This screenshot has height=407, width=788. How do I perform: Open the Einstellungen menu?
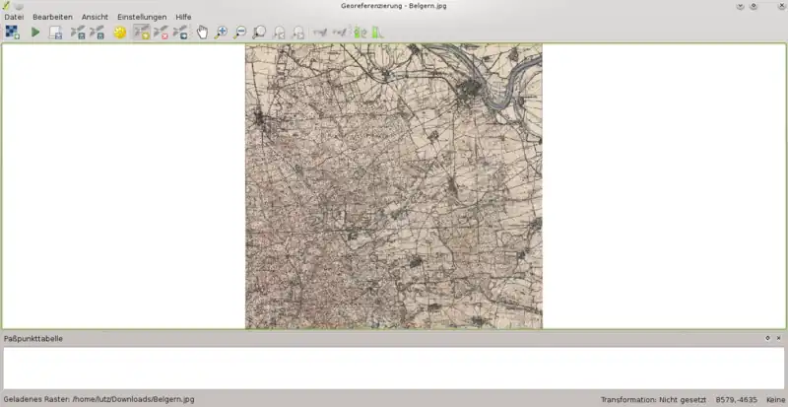tap(142, 17)
